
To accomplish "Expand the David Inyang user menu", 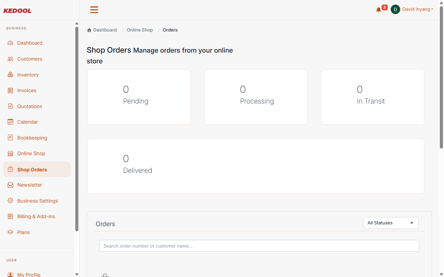I will click(418, 9).
